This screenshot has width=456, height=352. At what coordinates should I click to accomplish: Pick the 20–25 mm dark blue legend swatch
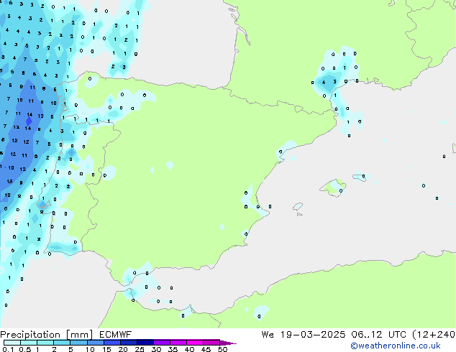[x=129, y=342]
